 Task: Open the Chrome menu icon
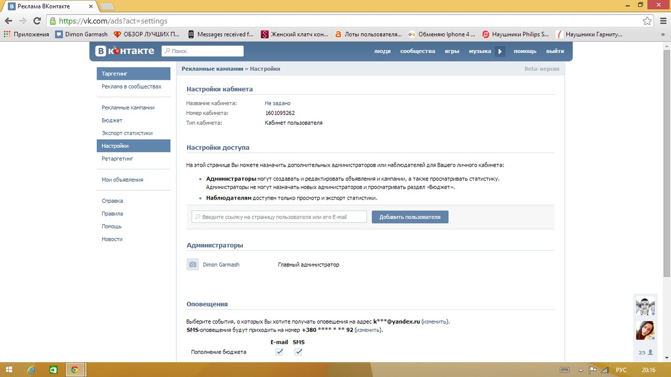(x=662, y=21)
